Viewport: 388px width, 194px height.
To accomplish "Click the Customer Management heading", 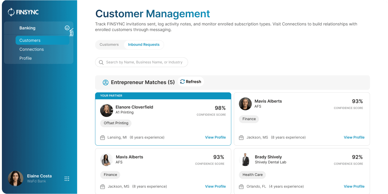I will pyautogui.click(x=153, y=14).
